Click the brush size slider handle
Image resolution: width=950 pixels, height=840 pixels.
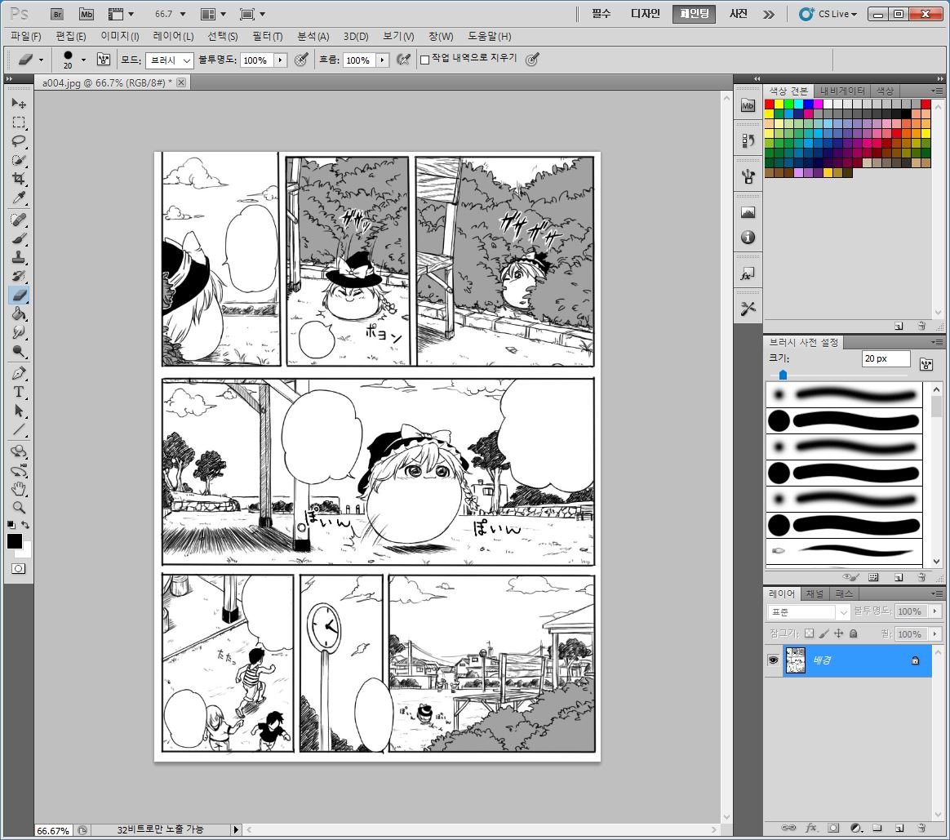(783, 376)
